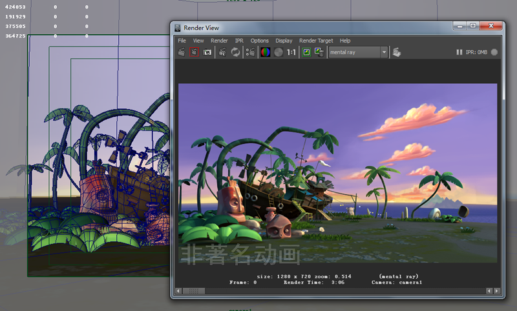Open the render diagnostics icon

397,52
